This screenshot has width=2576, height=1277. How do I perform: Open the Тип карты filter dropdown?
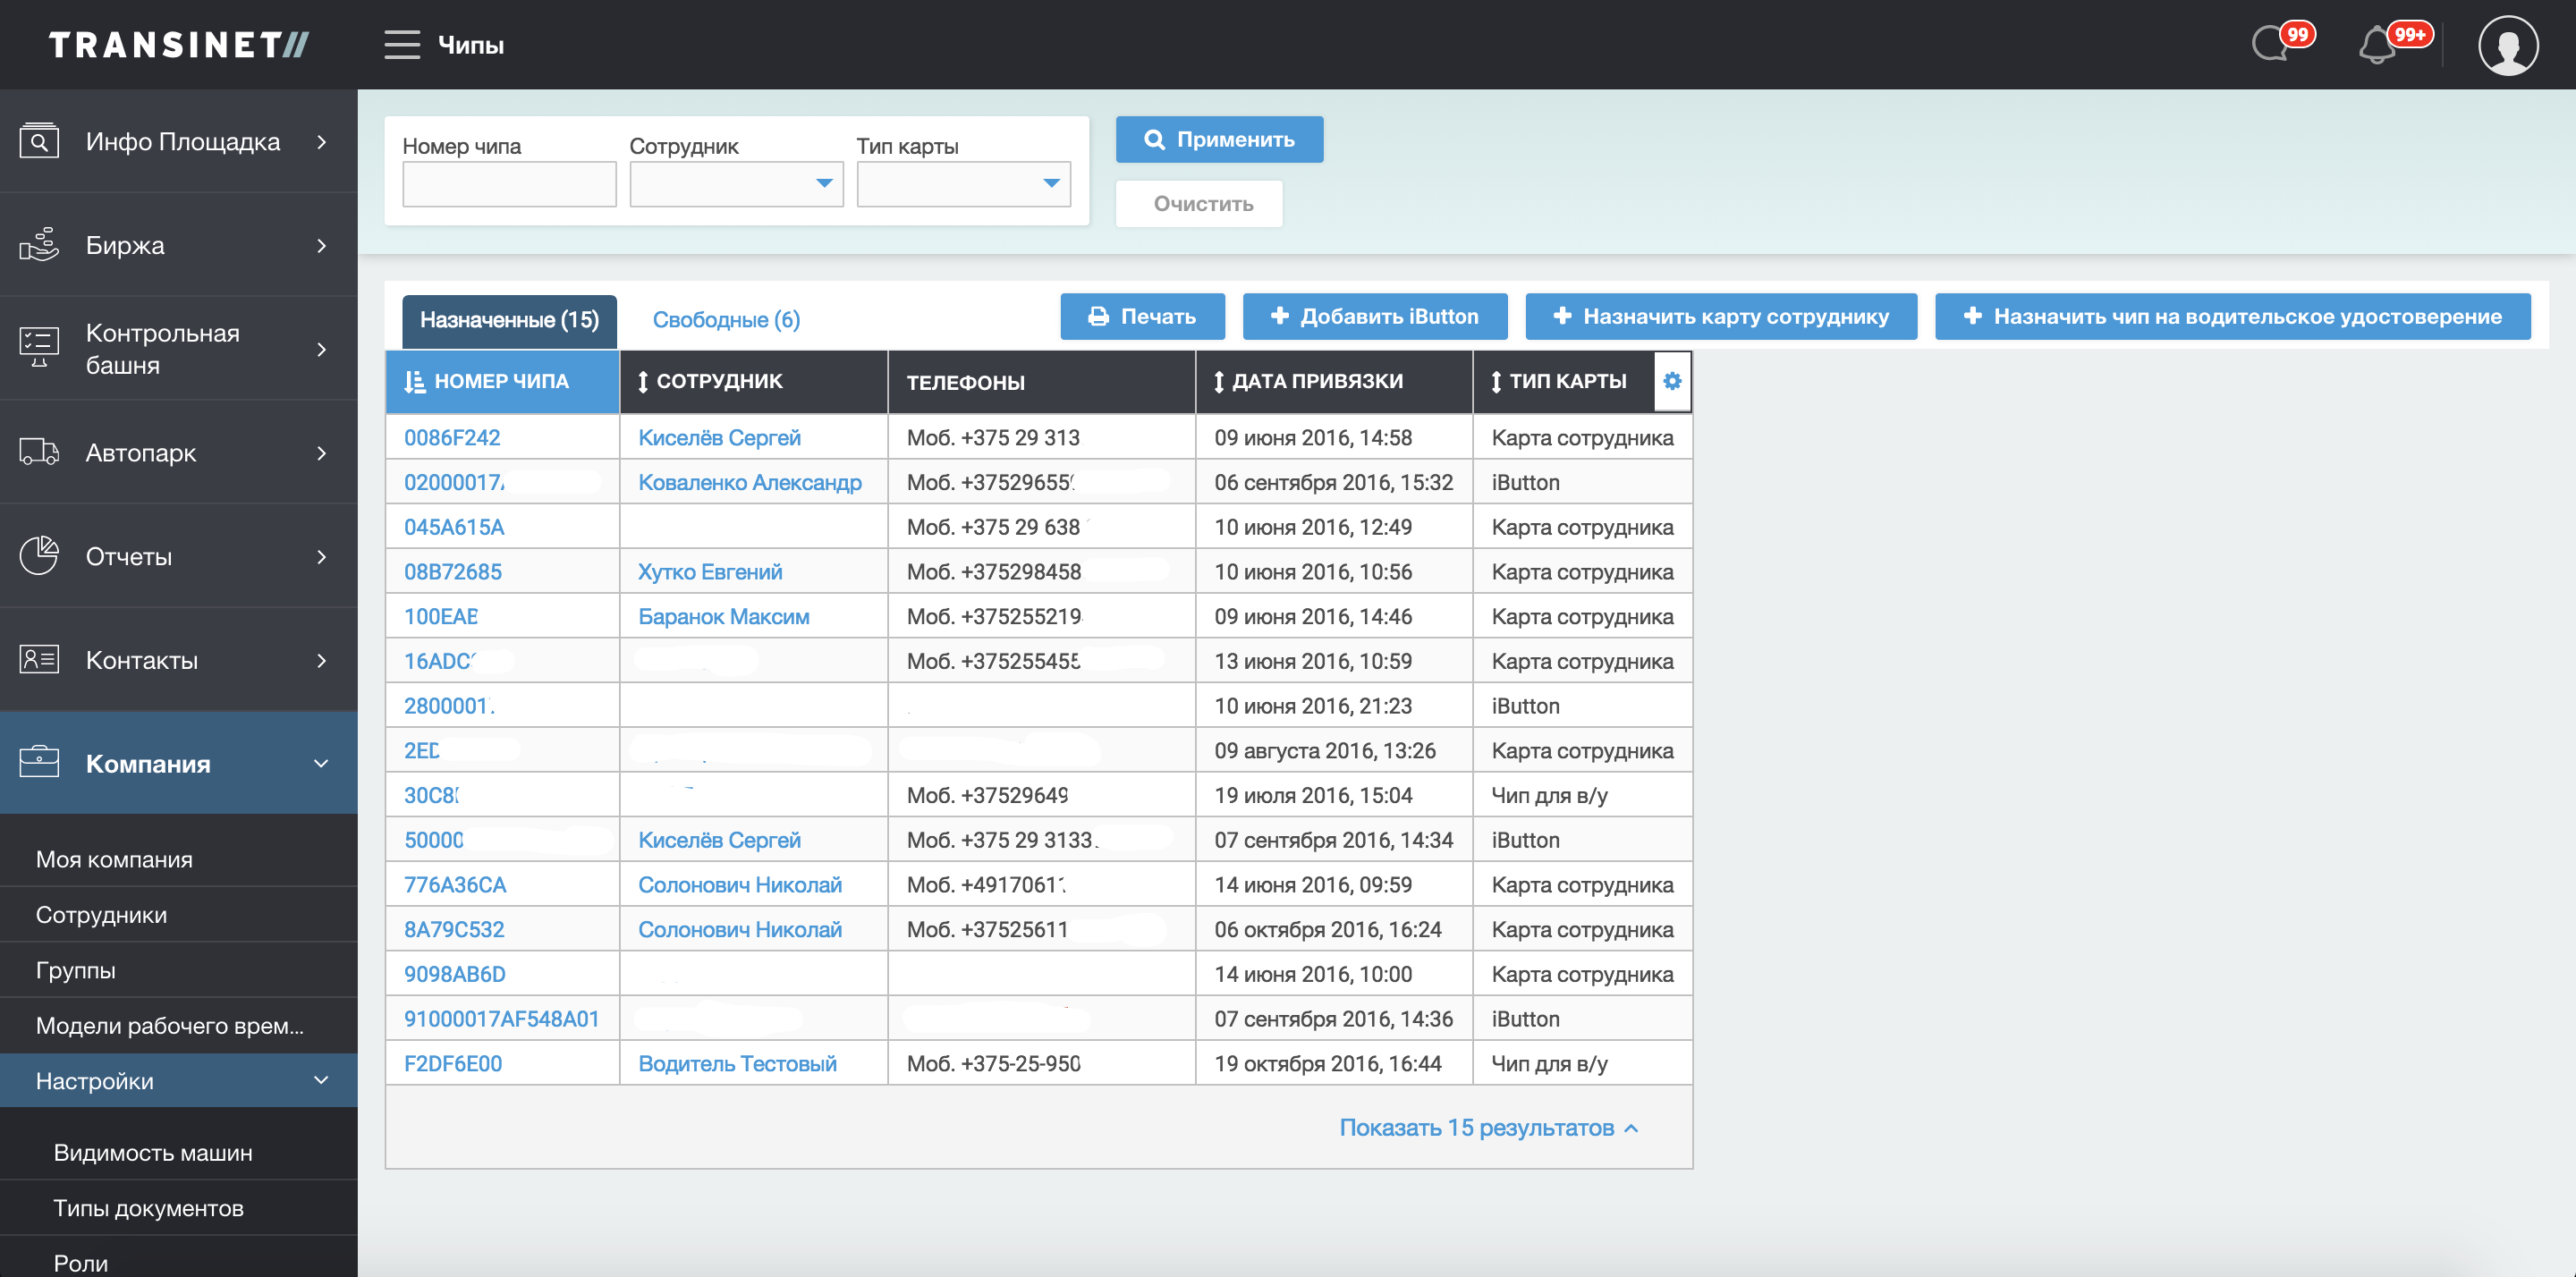tap(963, 184)
